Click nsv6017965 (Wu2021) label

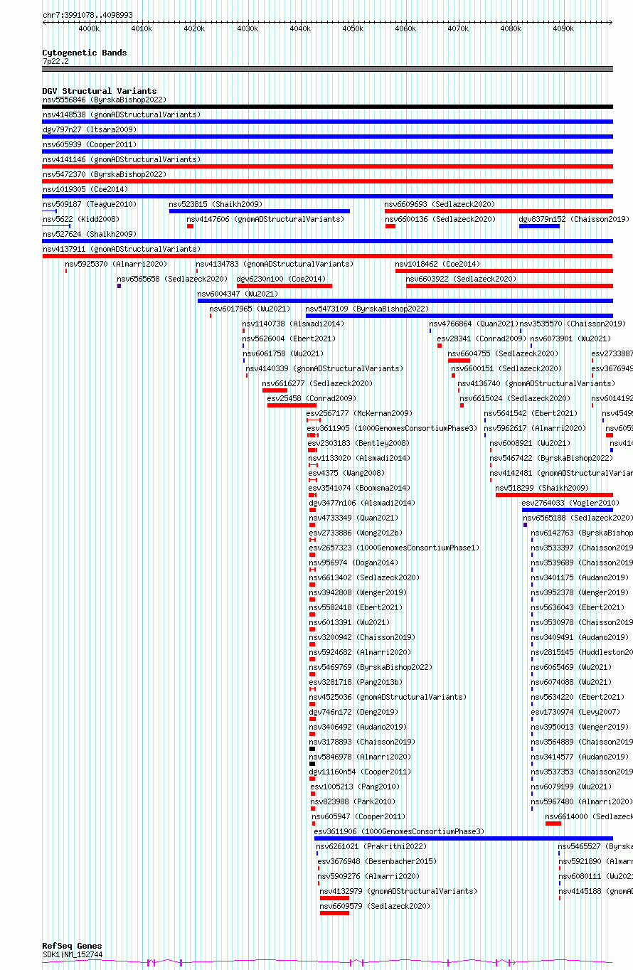[x=250, y=309]
